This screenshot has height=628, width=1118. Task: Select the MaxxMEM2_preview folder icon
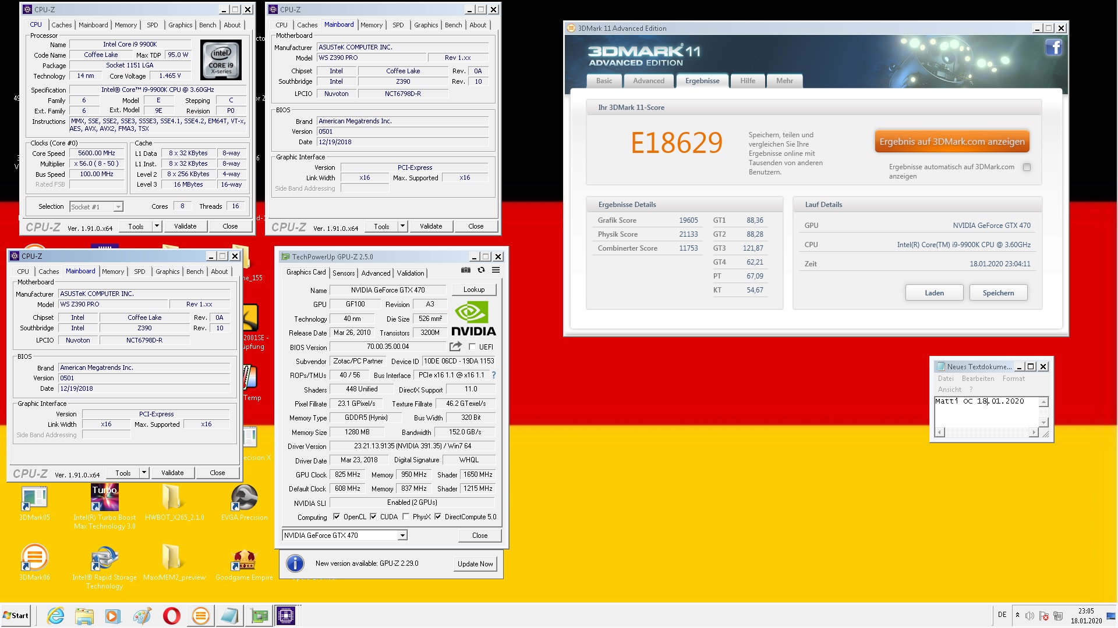click(174, 562)
